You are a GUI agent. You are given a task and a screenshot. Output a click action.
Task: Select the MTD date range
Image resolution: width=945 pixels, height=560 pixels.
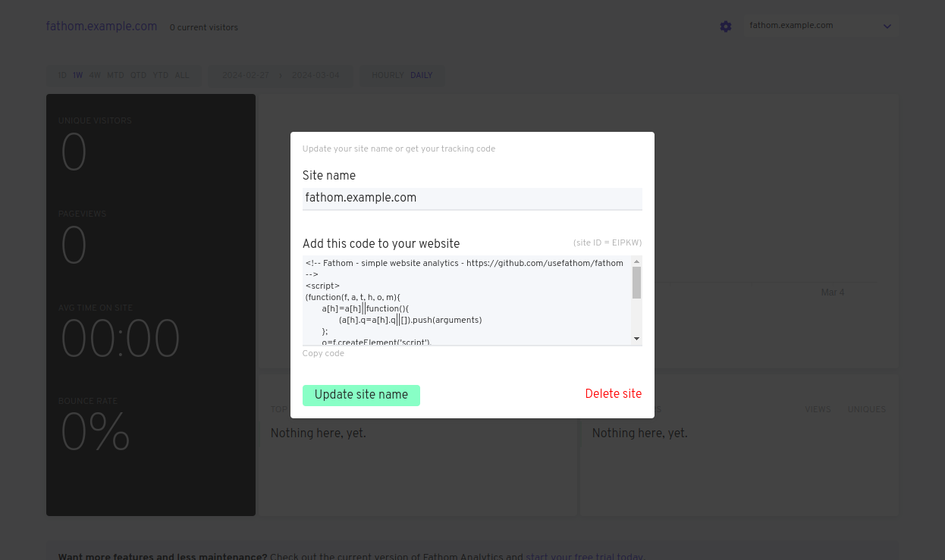(115, 76)
